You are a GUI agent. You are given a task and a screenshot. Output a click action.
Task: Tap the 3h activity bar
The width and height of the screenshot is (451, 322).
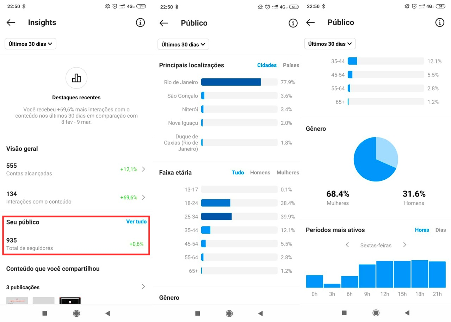pyautogui.click(x=332, y=286)
